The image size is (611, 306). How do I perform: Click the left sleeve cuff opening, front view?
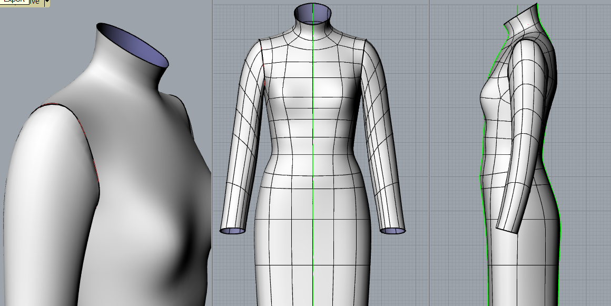233,231
